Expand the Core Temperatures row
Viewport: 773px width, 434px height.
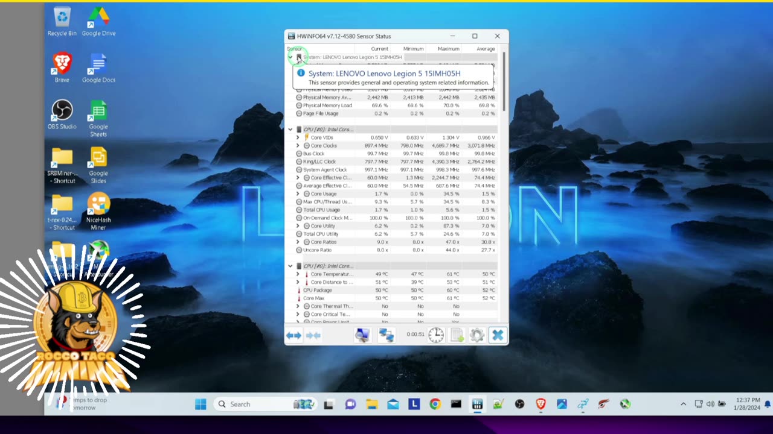[298, 274]
